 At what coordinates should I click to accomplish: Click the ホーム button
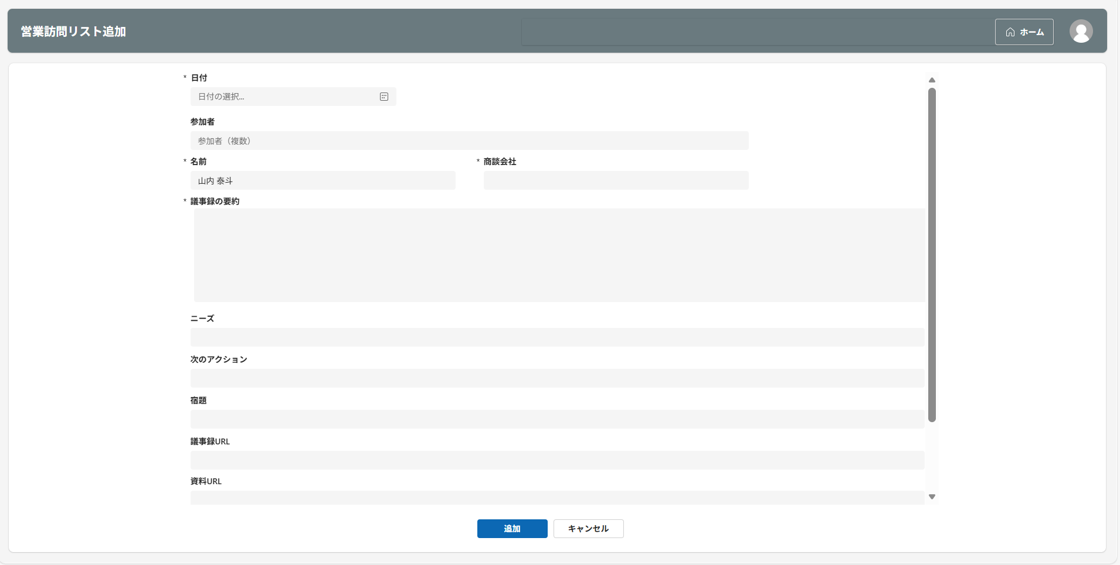coord(1024,32)
